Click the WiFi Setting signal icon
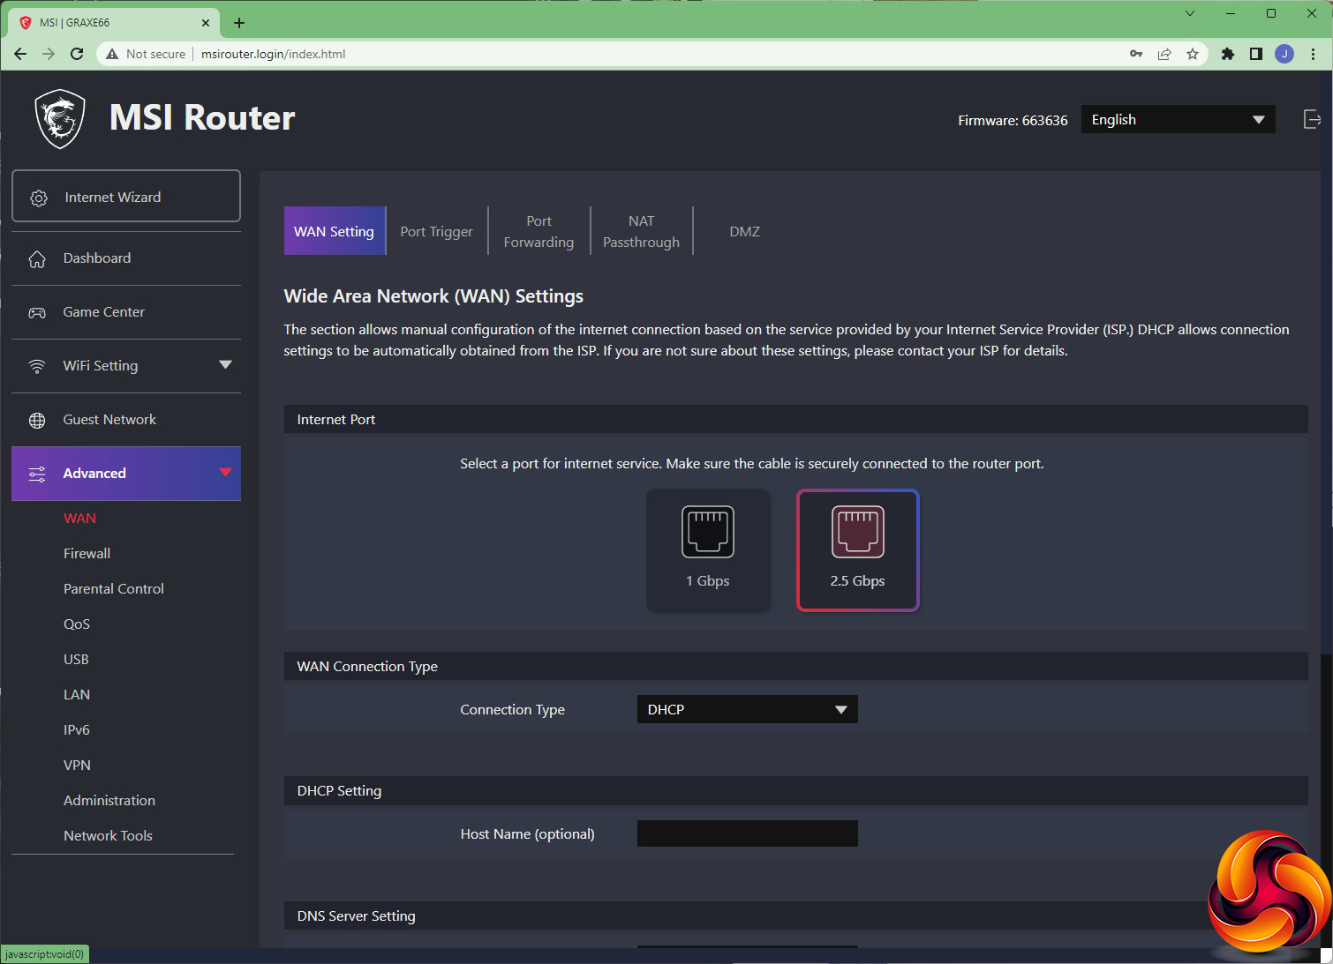This screenshot has height=964, width=1333. [37, 366]
